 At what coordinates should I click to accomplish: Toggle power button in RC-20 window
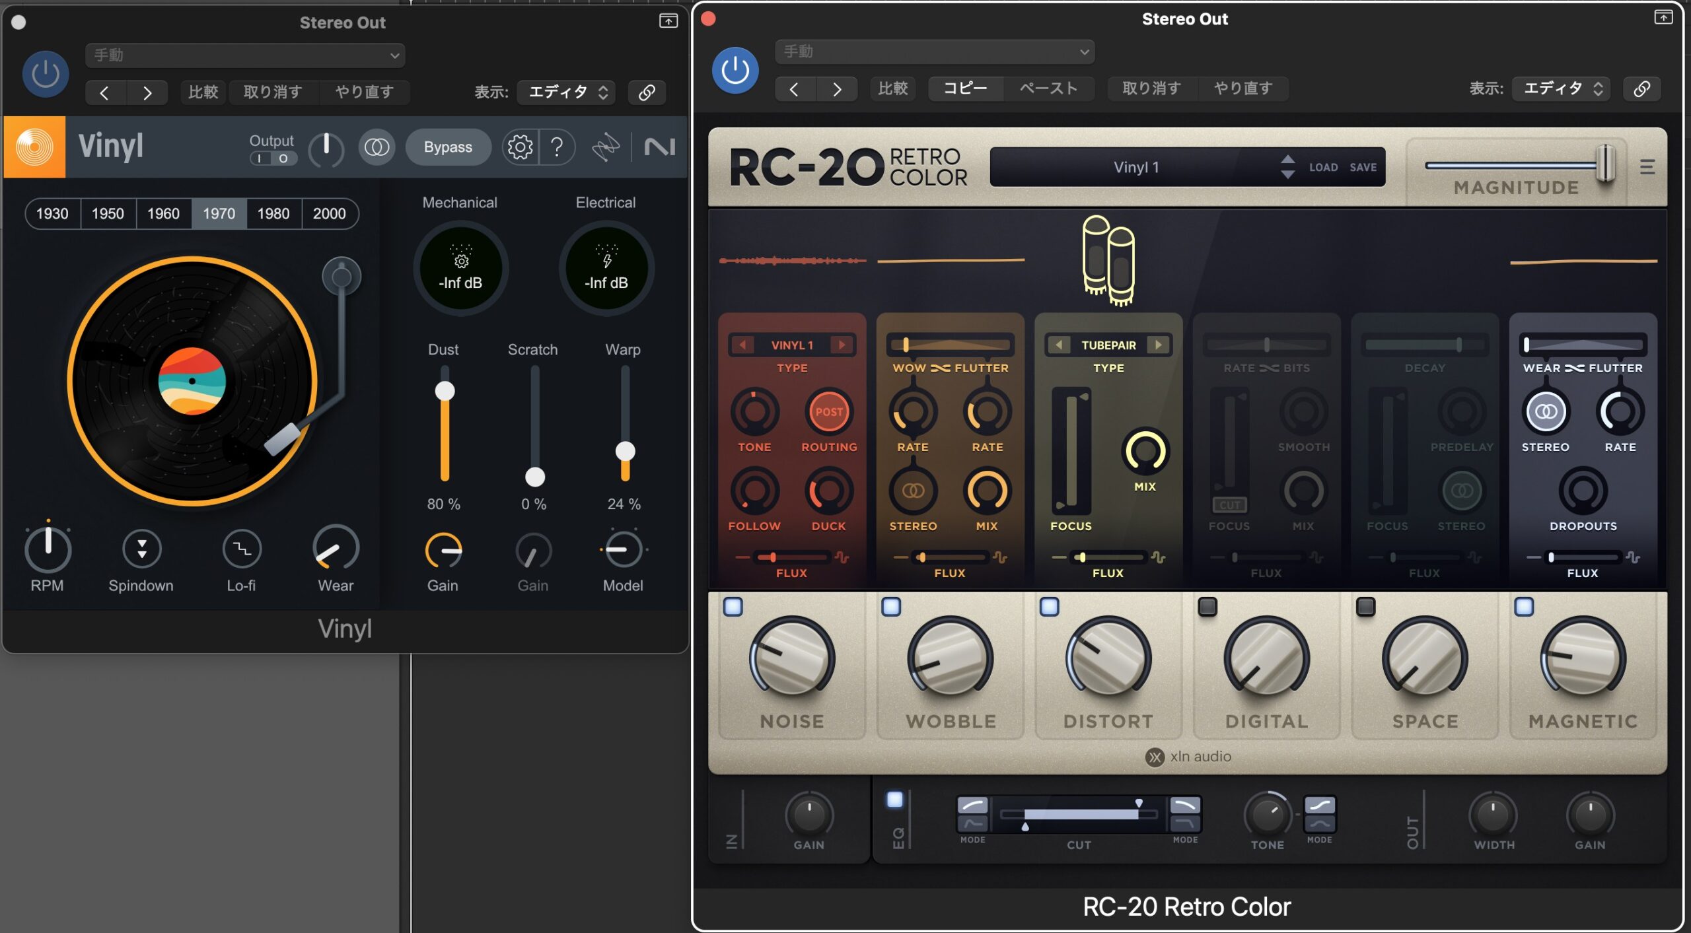(x=735, y=70)
